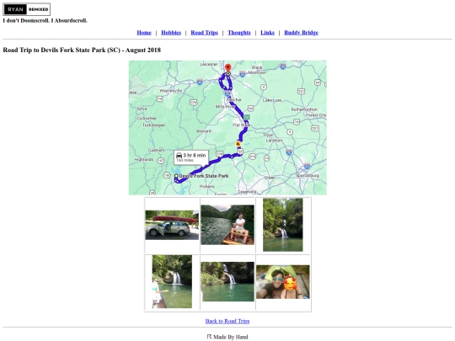The image size is (455, 341).
Task: Open wide waterfall and green water photo
Action: 227,281
